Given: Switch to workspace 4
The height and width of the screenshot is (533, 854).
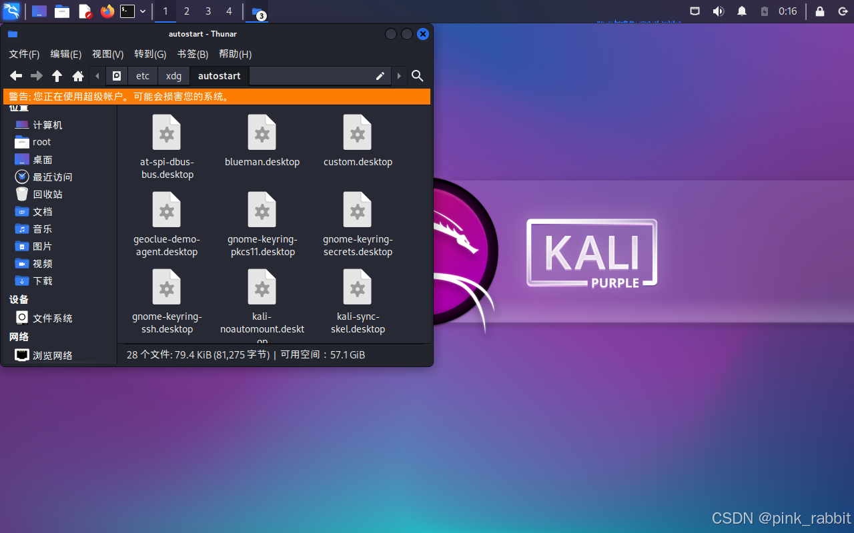Looking at the screenshot, I should click(230, 11).
